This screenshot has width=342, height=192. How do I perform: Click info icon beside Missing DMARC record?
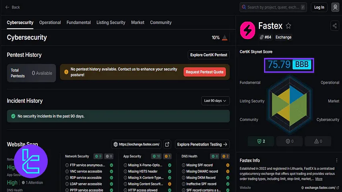[x=183, y=171]
